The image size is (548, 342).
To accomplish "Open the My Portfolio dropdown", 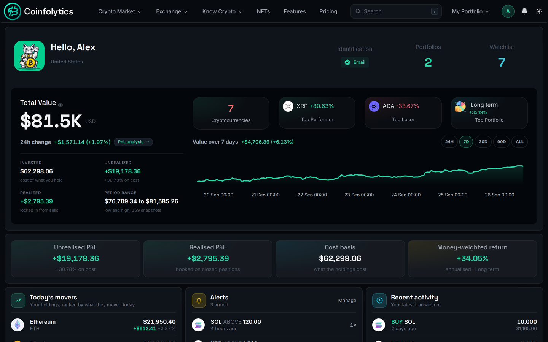I will pyautogui.click(x=470, y=11).
